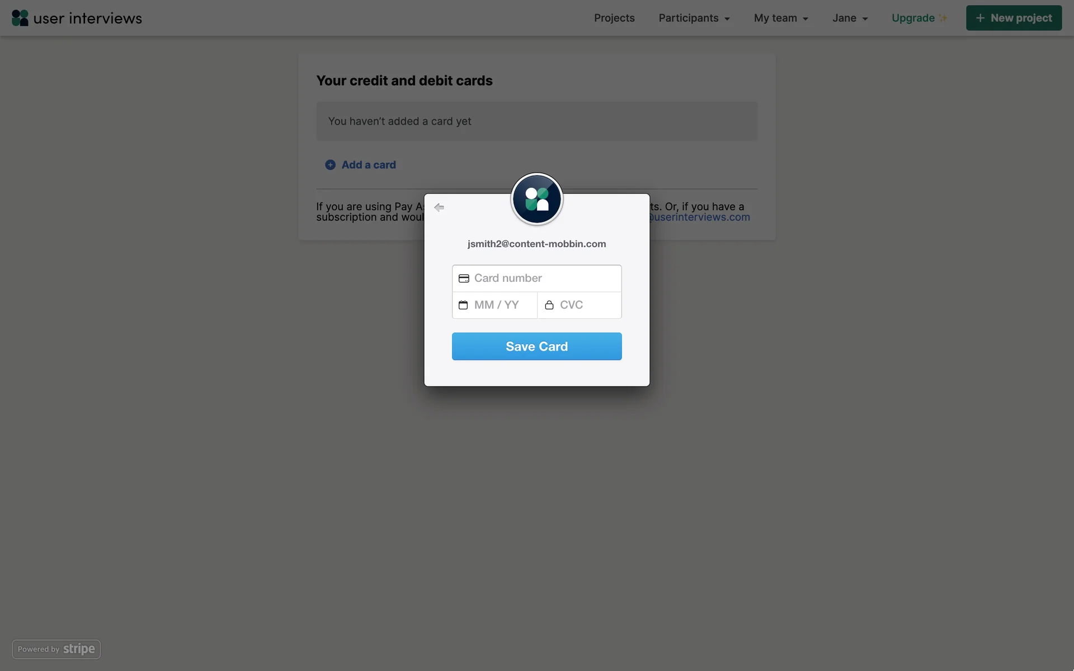Click the round logo badge atop dialog
The width and height of the screenshot is (1074, 671).
pos(537,199)
